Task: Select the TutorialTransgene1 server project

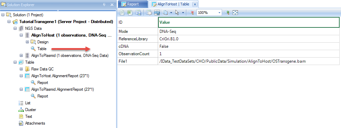Action: pos(66,22)
